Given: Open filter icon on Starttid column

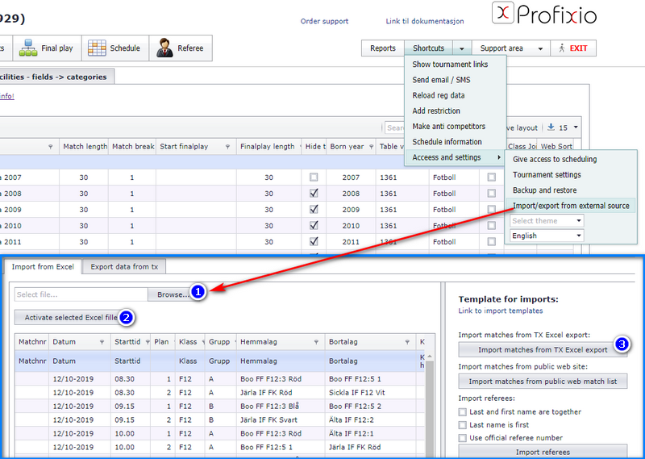Looking at the screenshot, I should (148, 342).
